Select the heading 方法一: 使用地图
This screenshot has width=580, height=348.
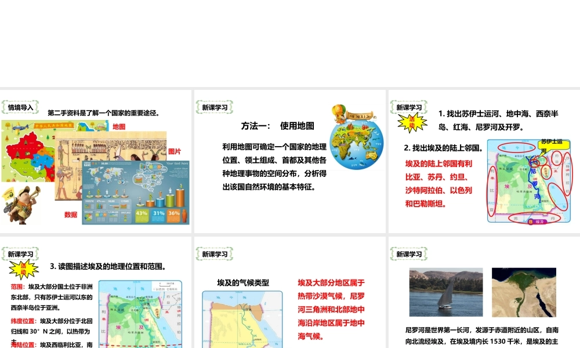[x=278, y=126]
